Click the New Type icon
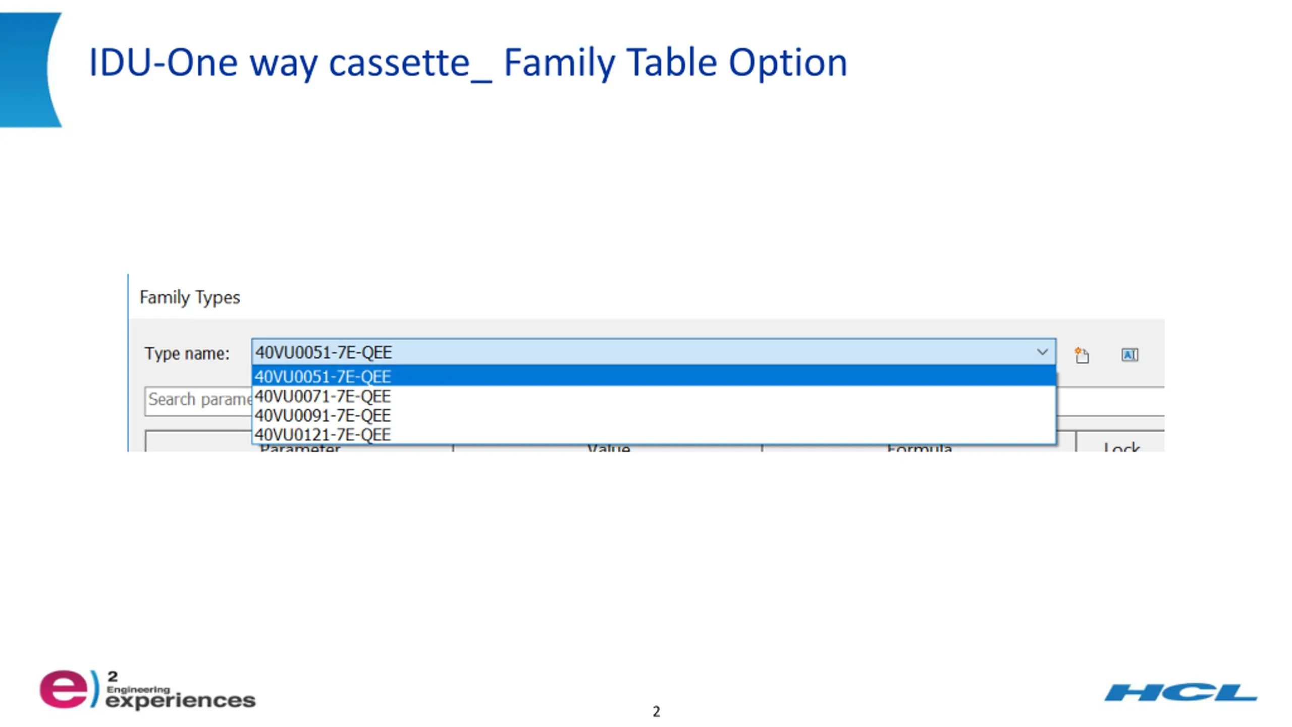This screenshot has height=727, width=1292. 1082,355
